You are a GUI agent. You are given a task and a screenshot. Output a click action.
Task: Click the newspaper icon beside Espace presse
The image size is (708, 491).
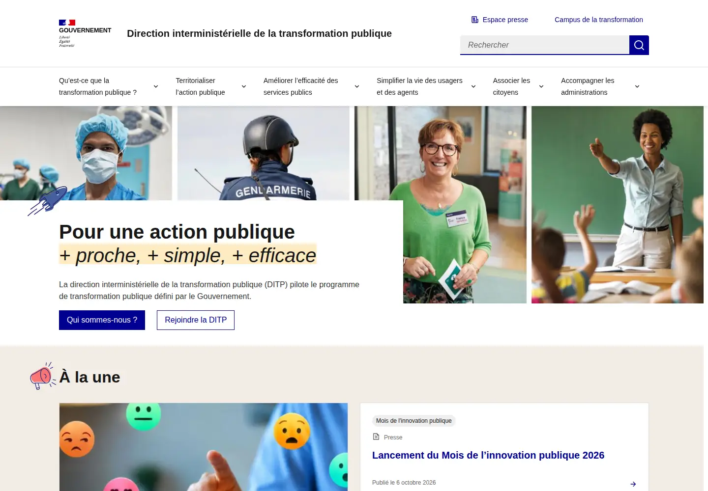pos(475,20)
